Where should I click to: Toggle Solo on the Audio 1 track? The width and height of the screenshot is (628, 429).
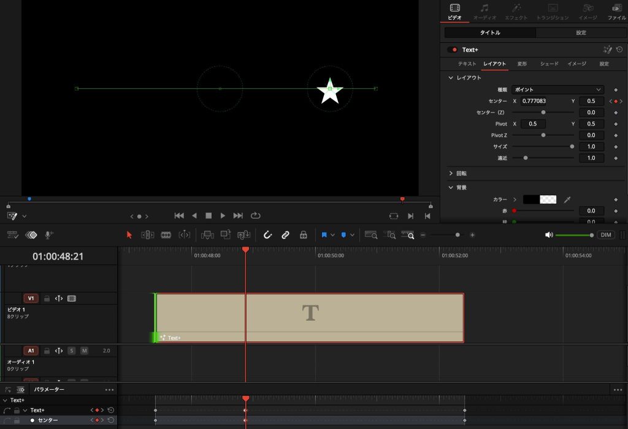pyautogui.click(x=71, y=351)
